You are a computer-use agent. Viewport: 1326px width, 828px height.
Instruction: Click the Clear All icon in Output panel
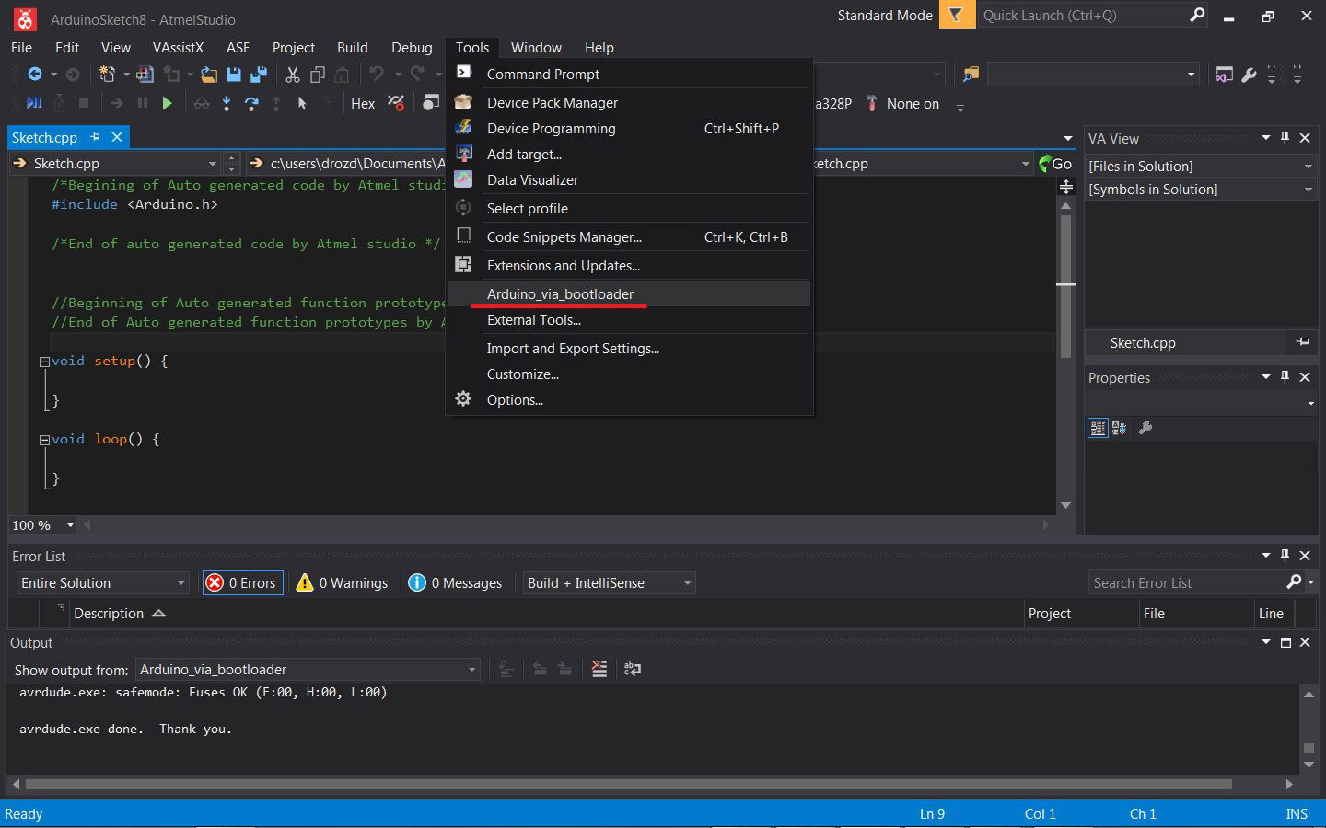pyautogui.click(x=599, y=669)
